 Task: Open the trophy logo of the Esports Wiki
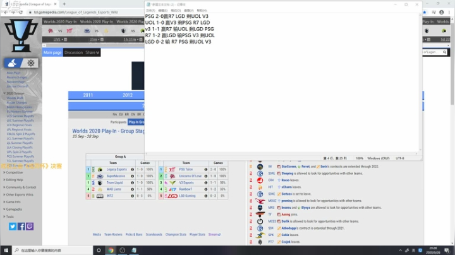(x=21, y=35)
